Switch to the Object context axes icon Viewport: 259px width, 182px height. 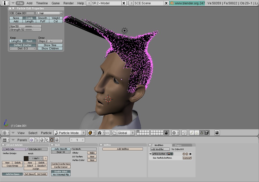(47, 140)
